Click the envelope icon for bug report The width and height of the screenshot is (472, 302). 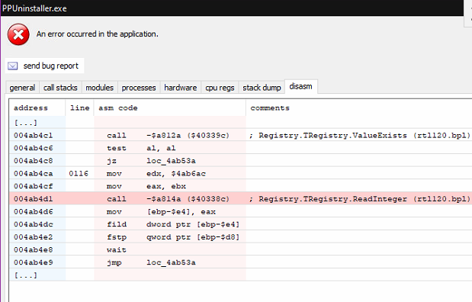pyautogui.click(x=13, y=66)
